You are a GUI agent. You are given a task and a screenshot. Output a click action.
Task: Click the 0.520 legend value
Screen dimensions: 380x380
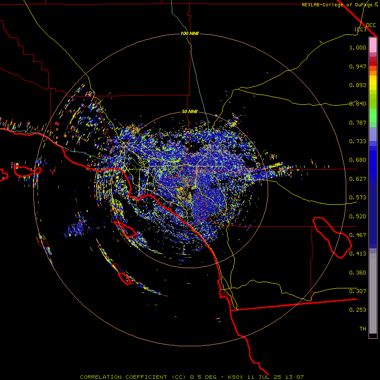(x=358, y=217)
